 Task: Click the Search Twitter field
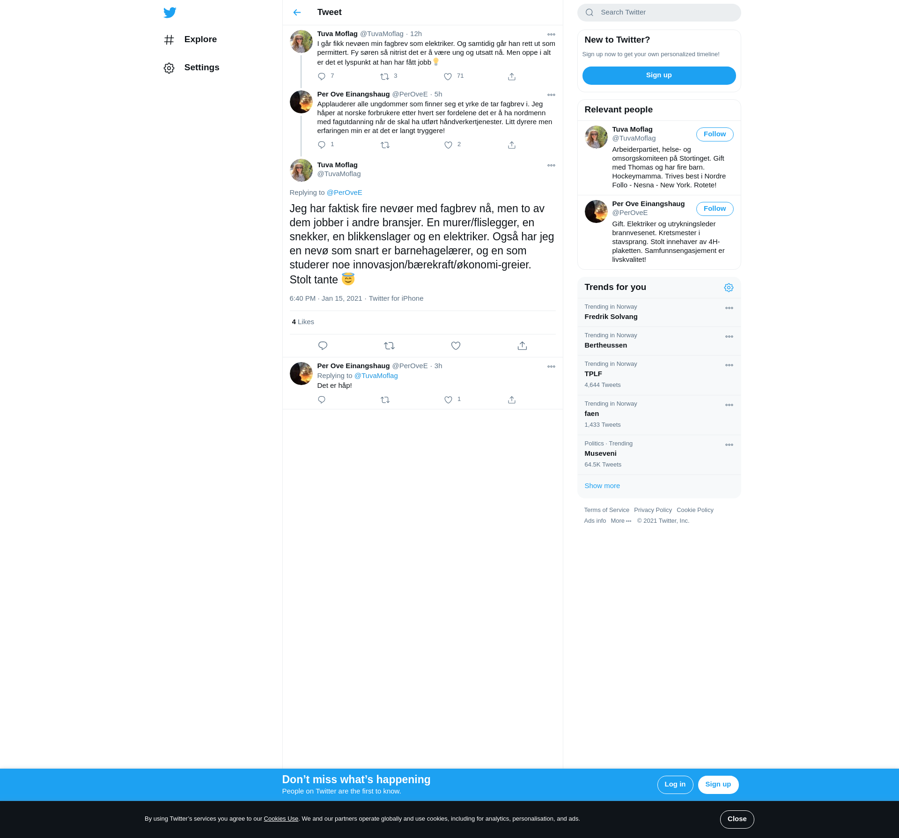point(659,13)
